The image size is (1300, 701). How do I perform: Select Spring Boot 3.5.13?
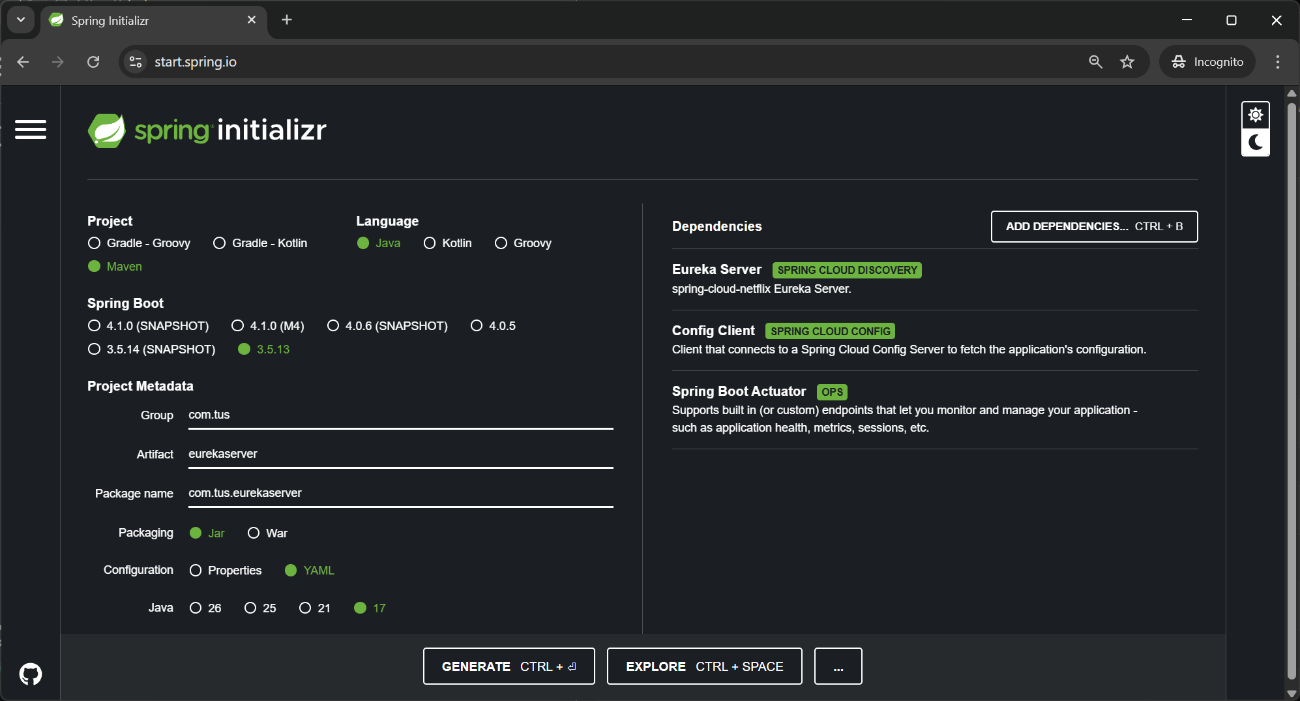[x=264, y=350]
